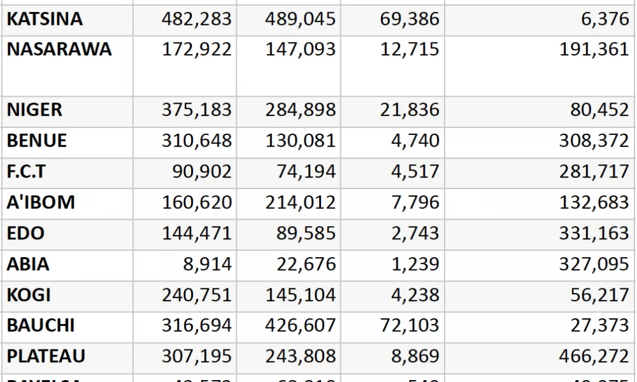Screen dimensions: 637x382
Task: Select the PLATEAU state cell
Action: [46, 357]
